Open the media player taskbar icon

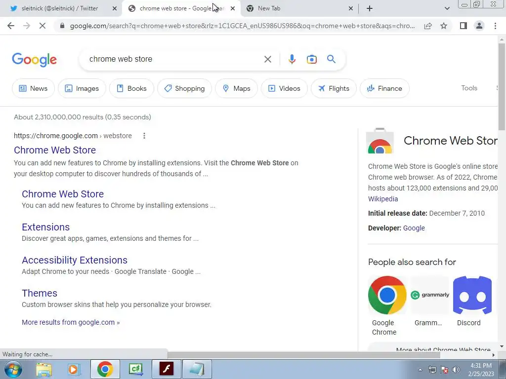click(74, 369)
